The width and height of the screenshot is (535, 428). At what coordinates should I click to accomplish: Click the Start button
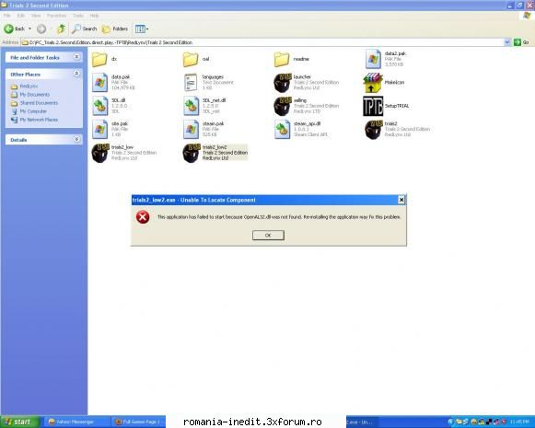18,422
